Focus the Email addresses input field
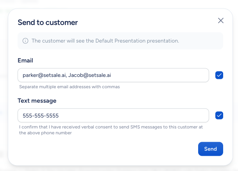This screenshot has width=238, height=171. tap(113, 75)
